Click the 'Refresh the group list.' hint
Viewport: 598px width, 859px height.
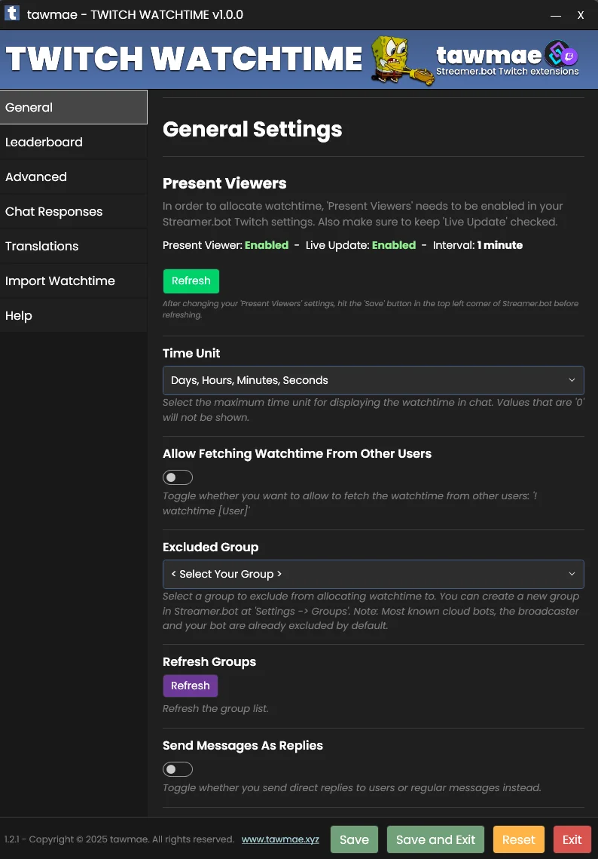[x=215, y=708]
